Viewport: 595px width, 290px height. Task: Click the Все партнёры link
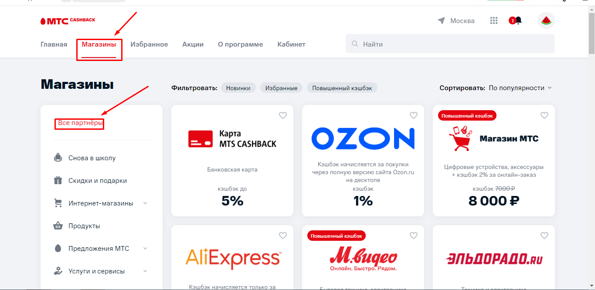(81, 123)
